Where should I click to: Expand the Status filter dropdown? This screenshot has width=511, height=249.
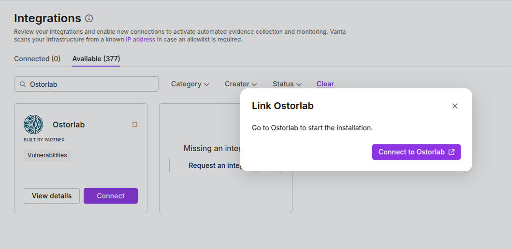[x=287, y=84]
